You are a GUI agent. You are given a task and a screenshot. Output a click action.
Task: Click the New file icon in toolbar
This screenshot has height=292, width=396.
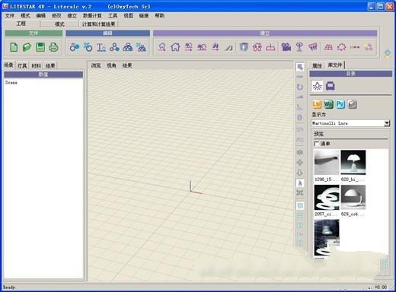pos(14,47)
